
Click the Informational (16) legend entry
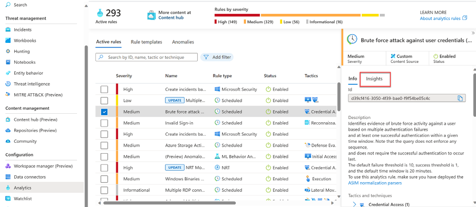pos(324,22)
